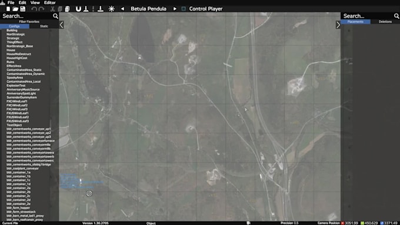
Task: Click right panel search magnifier icon
Action: coord(396,16)
